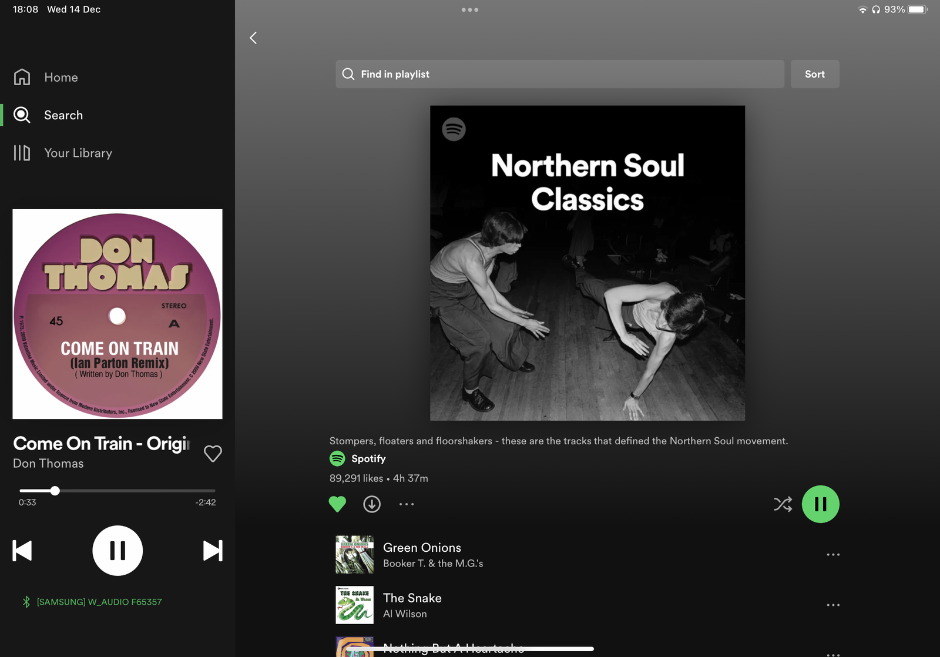Select the Search magnifier icon in sidebar

(x=22, y=115)
